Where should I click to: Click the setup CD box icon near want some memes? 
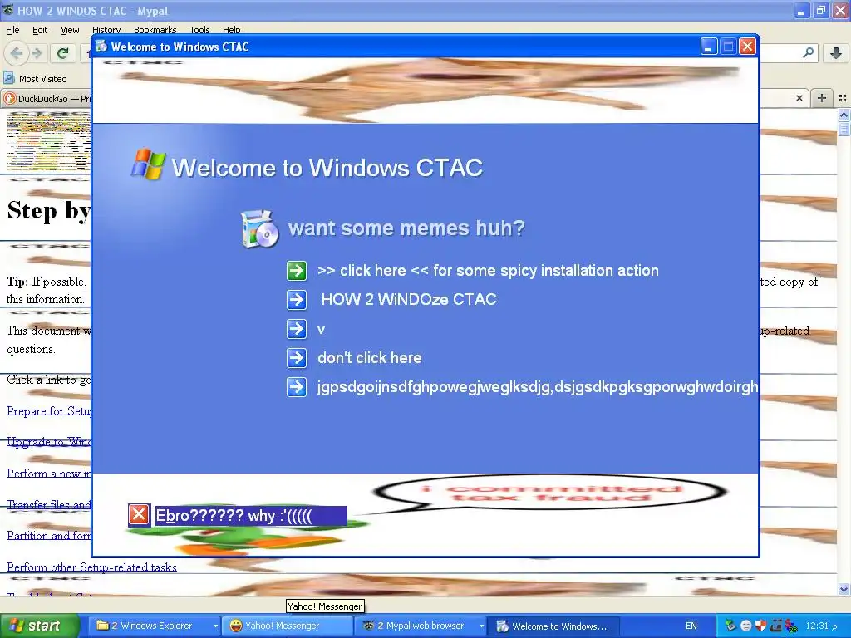point(259,228)
